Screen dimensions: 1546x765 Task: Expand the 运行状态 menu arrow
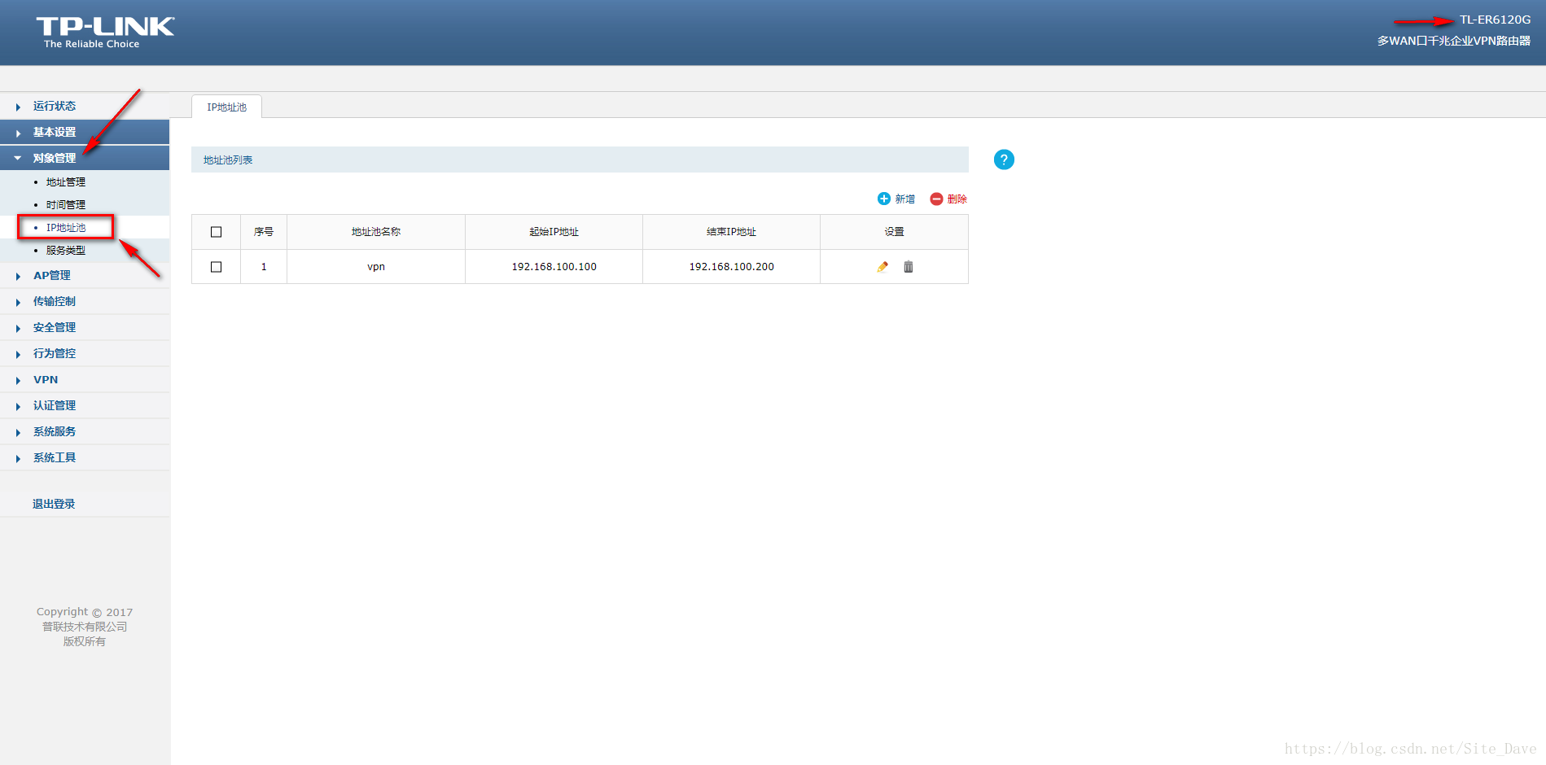[18, 107]
